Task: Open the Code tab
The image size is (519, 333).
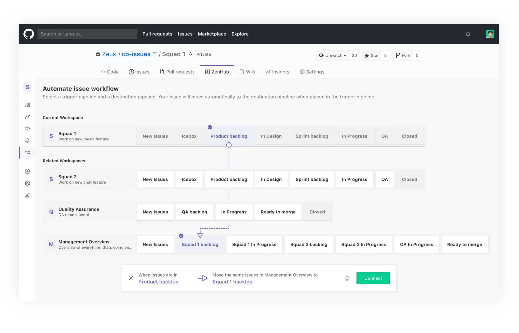Action: (110, 72)
